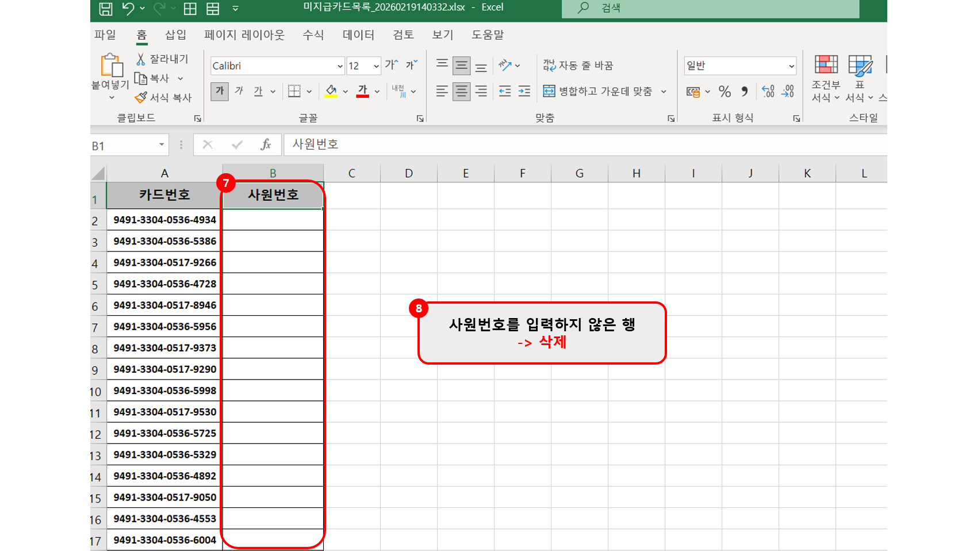Decrease decimal places icon

tap(788, 91)
